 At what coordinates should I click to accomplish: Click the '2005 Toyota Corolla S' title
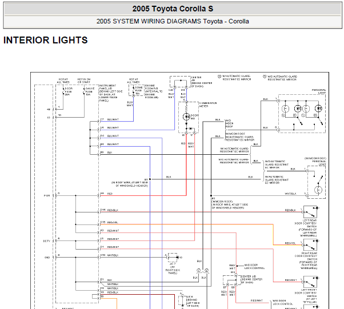(173, 9)
